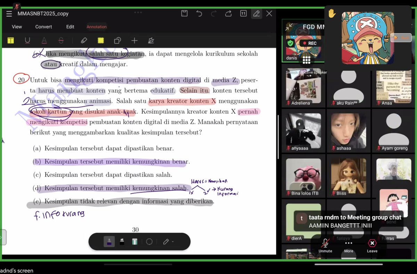
Task: Click answer option (e) tidak relevan
Action: point(124,201)
